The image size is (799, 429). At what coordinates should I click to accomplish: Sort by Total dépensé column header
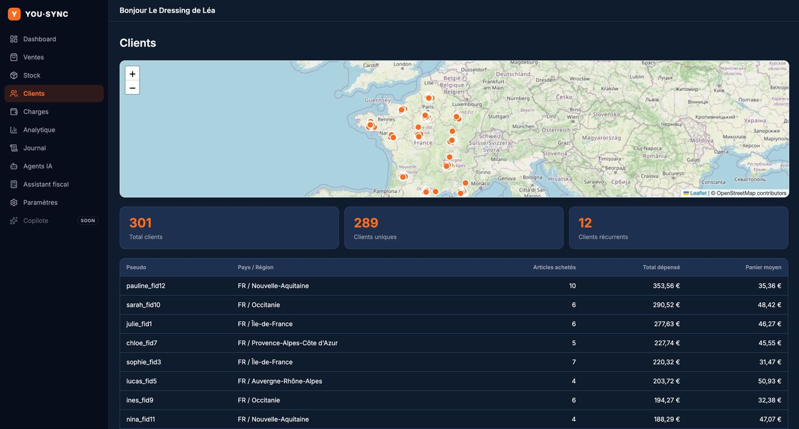point(661,267)
